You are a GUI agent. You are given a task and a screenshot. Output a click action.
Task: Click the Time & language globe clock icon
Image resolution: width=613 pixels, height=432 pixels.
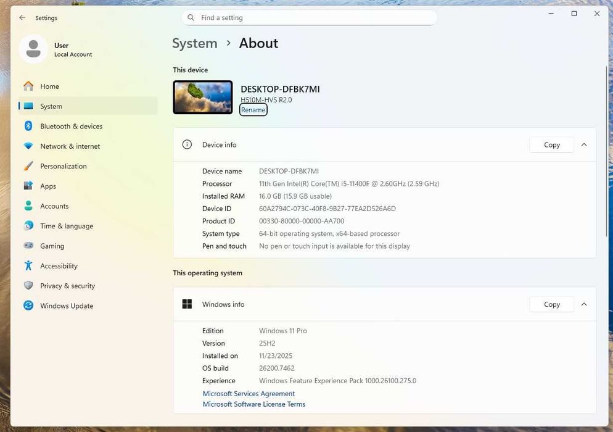[28, 226]
